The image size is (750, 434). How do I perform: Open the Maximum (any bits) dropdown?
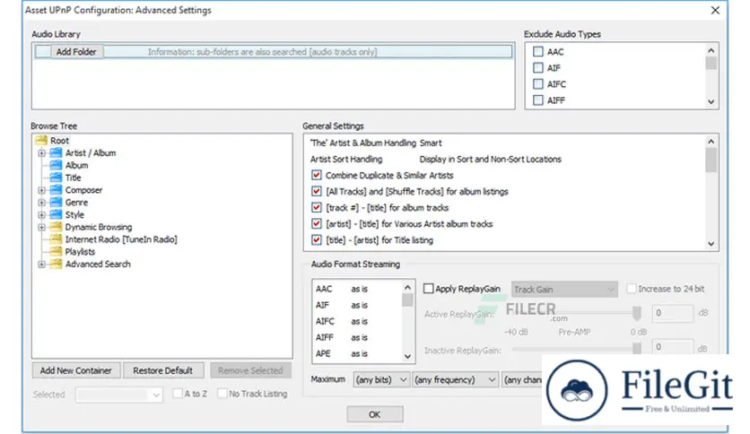point(381,380)
